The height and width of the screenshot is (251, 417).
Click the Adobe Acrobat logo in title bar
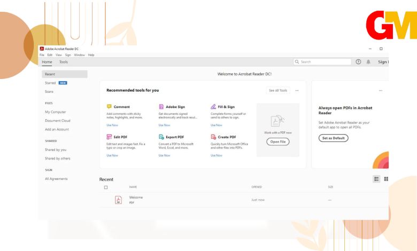pos(42,49)
